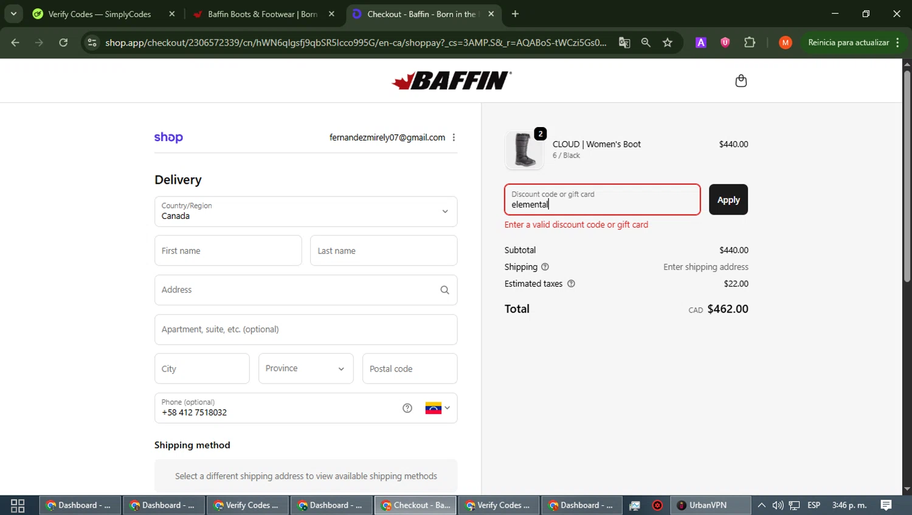The width and height of the screenshot is (912, 515).
Task: Close the Checkout - Baffin tab
Action: click(x=491, y=14)
